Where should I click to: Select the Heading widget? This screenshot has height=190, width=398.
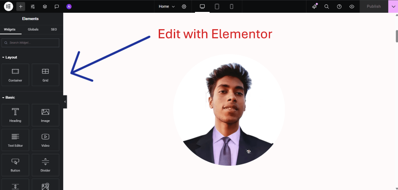[x=15, y=115]
